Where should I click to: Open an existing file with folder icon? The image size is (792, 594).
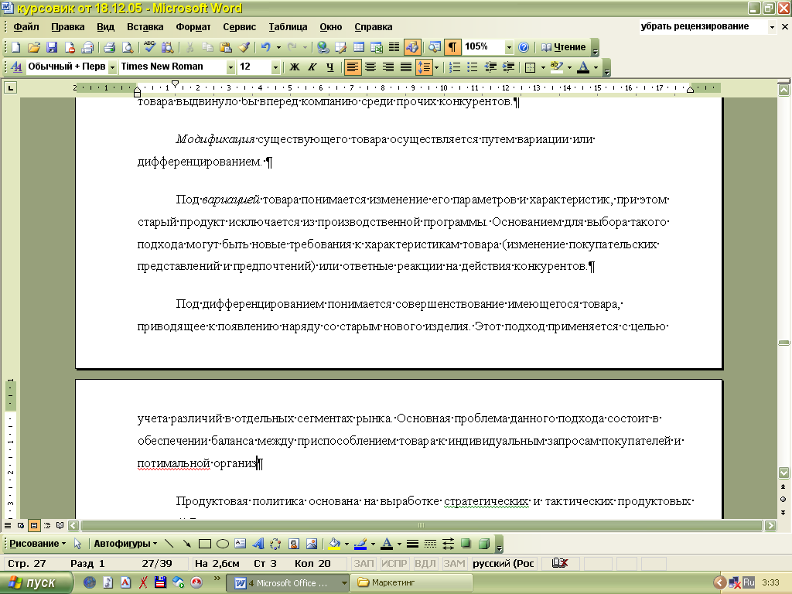tap(33, 47)
